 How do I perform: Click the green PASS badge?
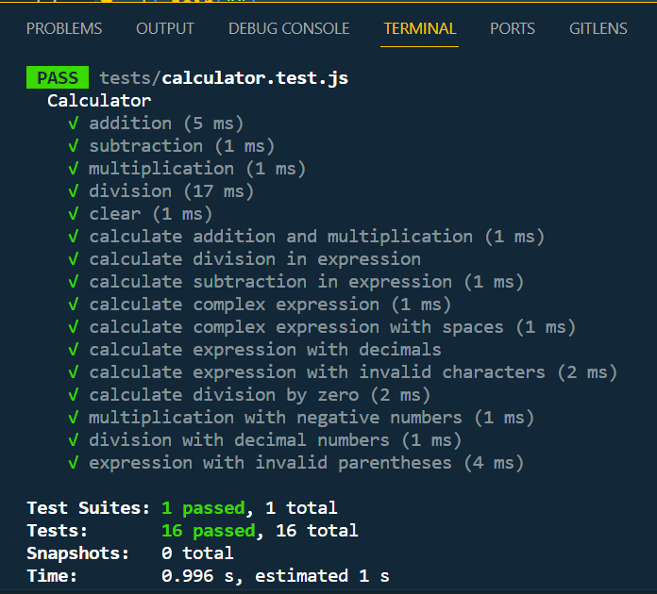coord(58,78)
